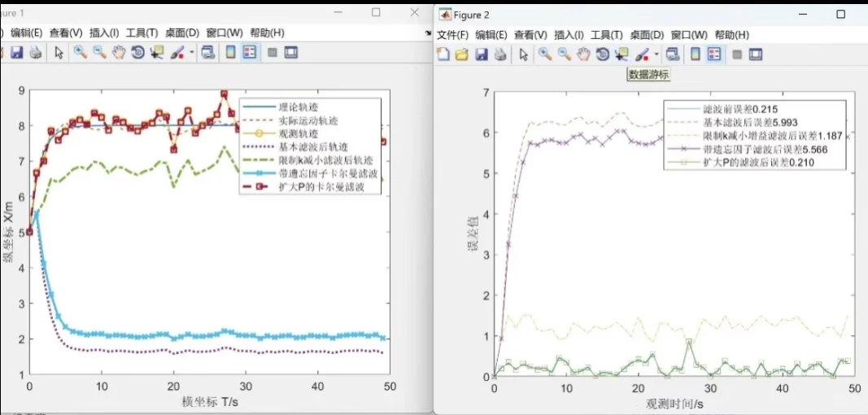Open brush color dropdown arrow in Figure 2
Image resolution: width=868 pixels, height=415 pixels.
(x=656, y=54)
